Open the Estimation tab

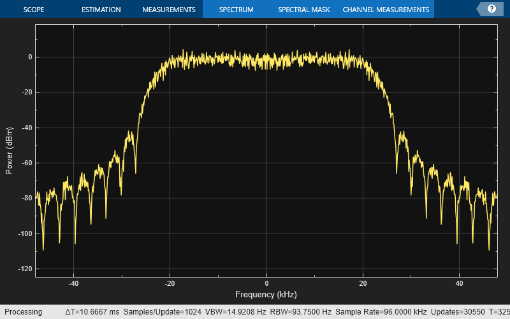101,10
